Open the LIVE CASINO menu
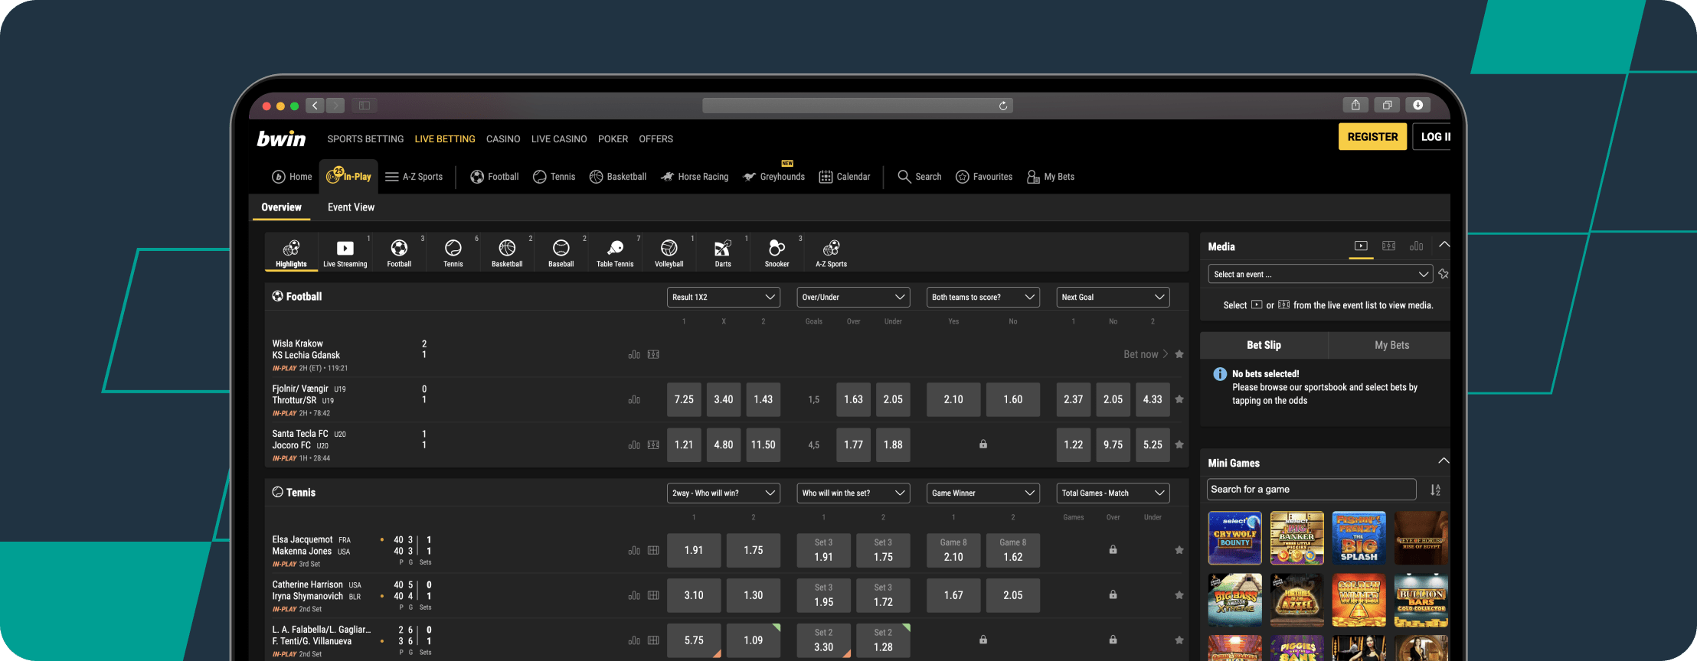Screen dimensions: 1697x661 (559, 139)
